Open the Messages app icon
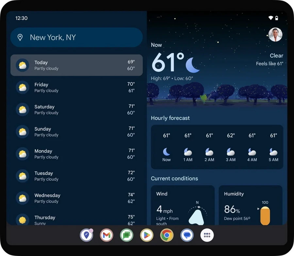Image resolution: width=294 pixels, height=256 pixels. (x=187, y=235)
